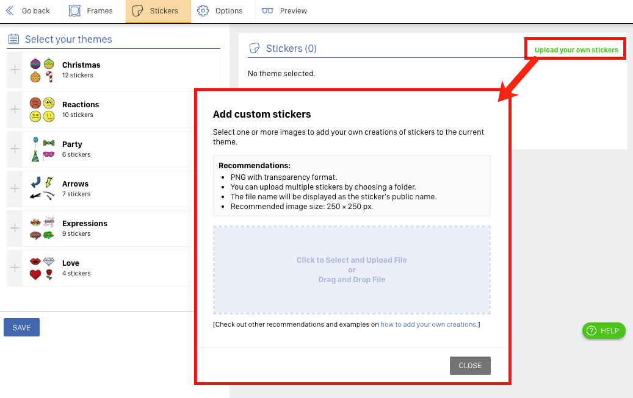Click the Stickers (0) heading icon
Viewport: 633px width, 398px height.
pyautogui.click(x=255, y=48)
